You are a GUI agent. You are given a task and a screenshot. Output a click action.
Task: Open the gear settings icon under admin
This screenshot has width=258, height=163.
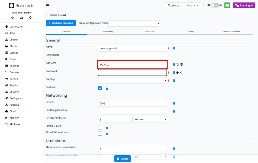click(30, 18)
